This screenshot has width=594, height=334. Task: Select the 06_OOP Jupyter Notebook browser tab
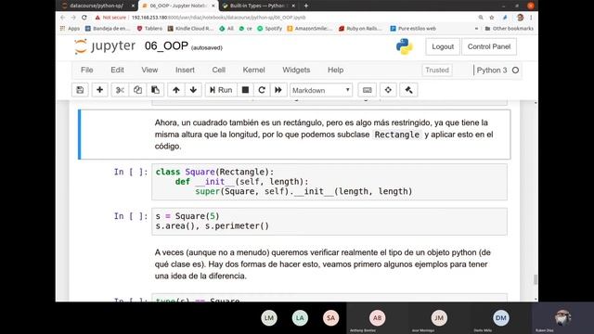point(178,6)
